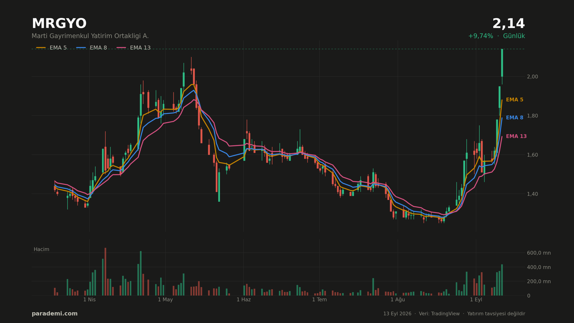Click the '1 Ağu' date axis label
This screenshot has height=323, width=574.
(x=397, y=300)
